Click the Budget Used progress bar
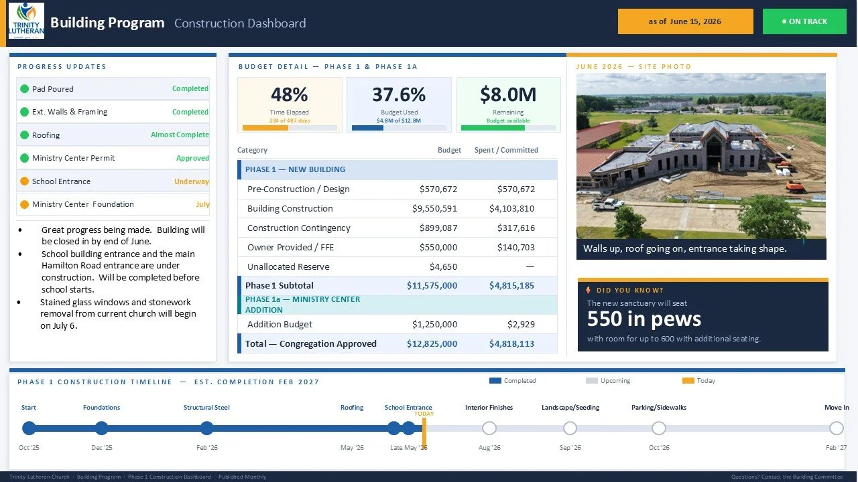Screen dimensions: 858x482 pos(399,127)
